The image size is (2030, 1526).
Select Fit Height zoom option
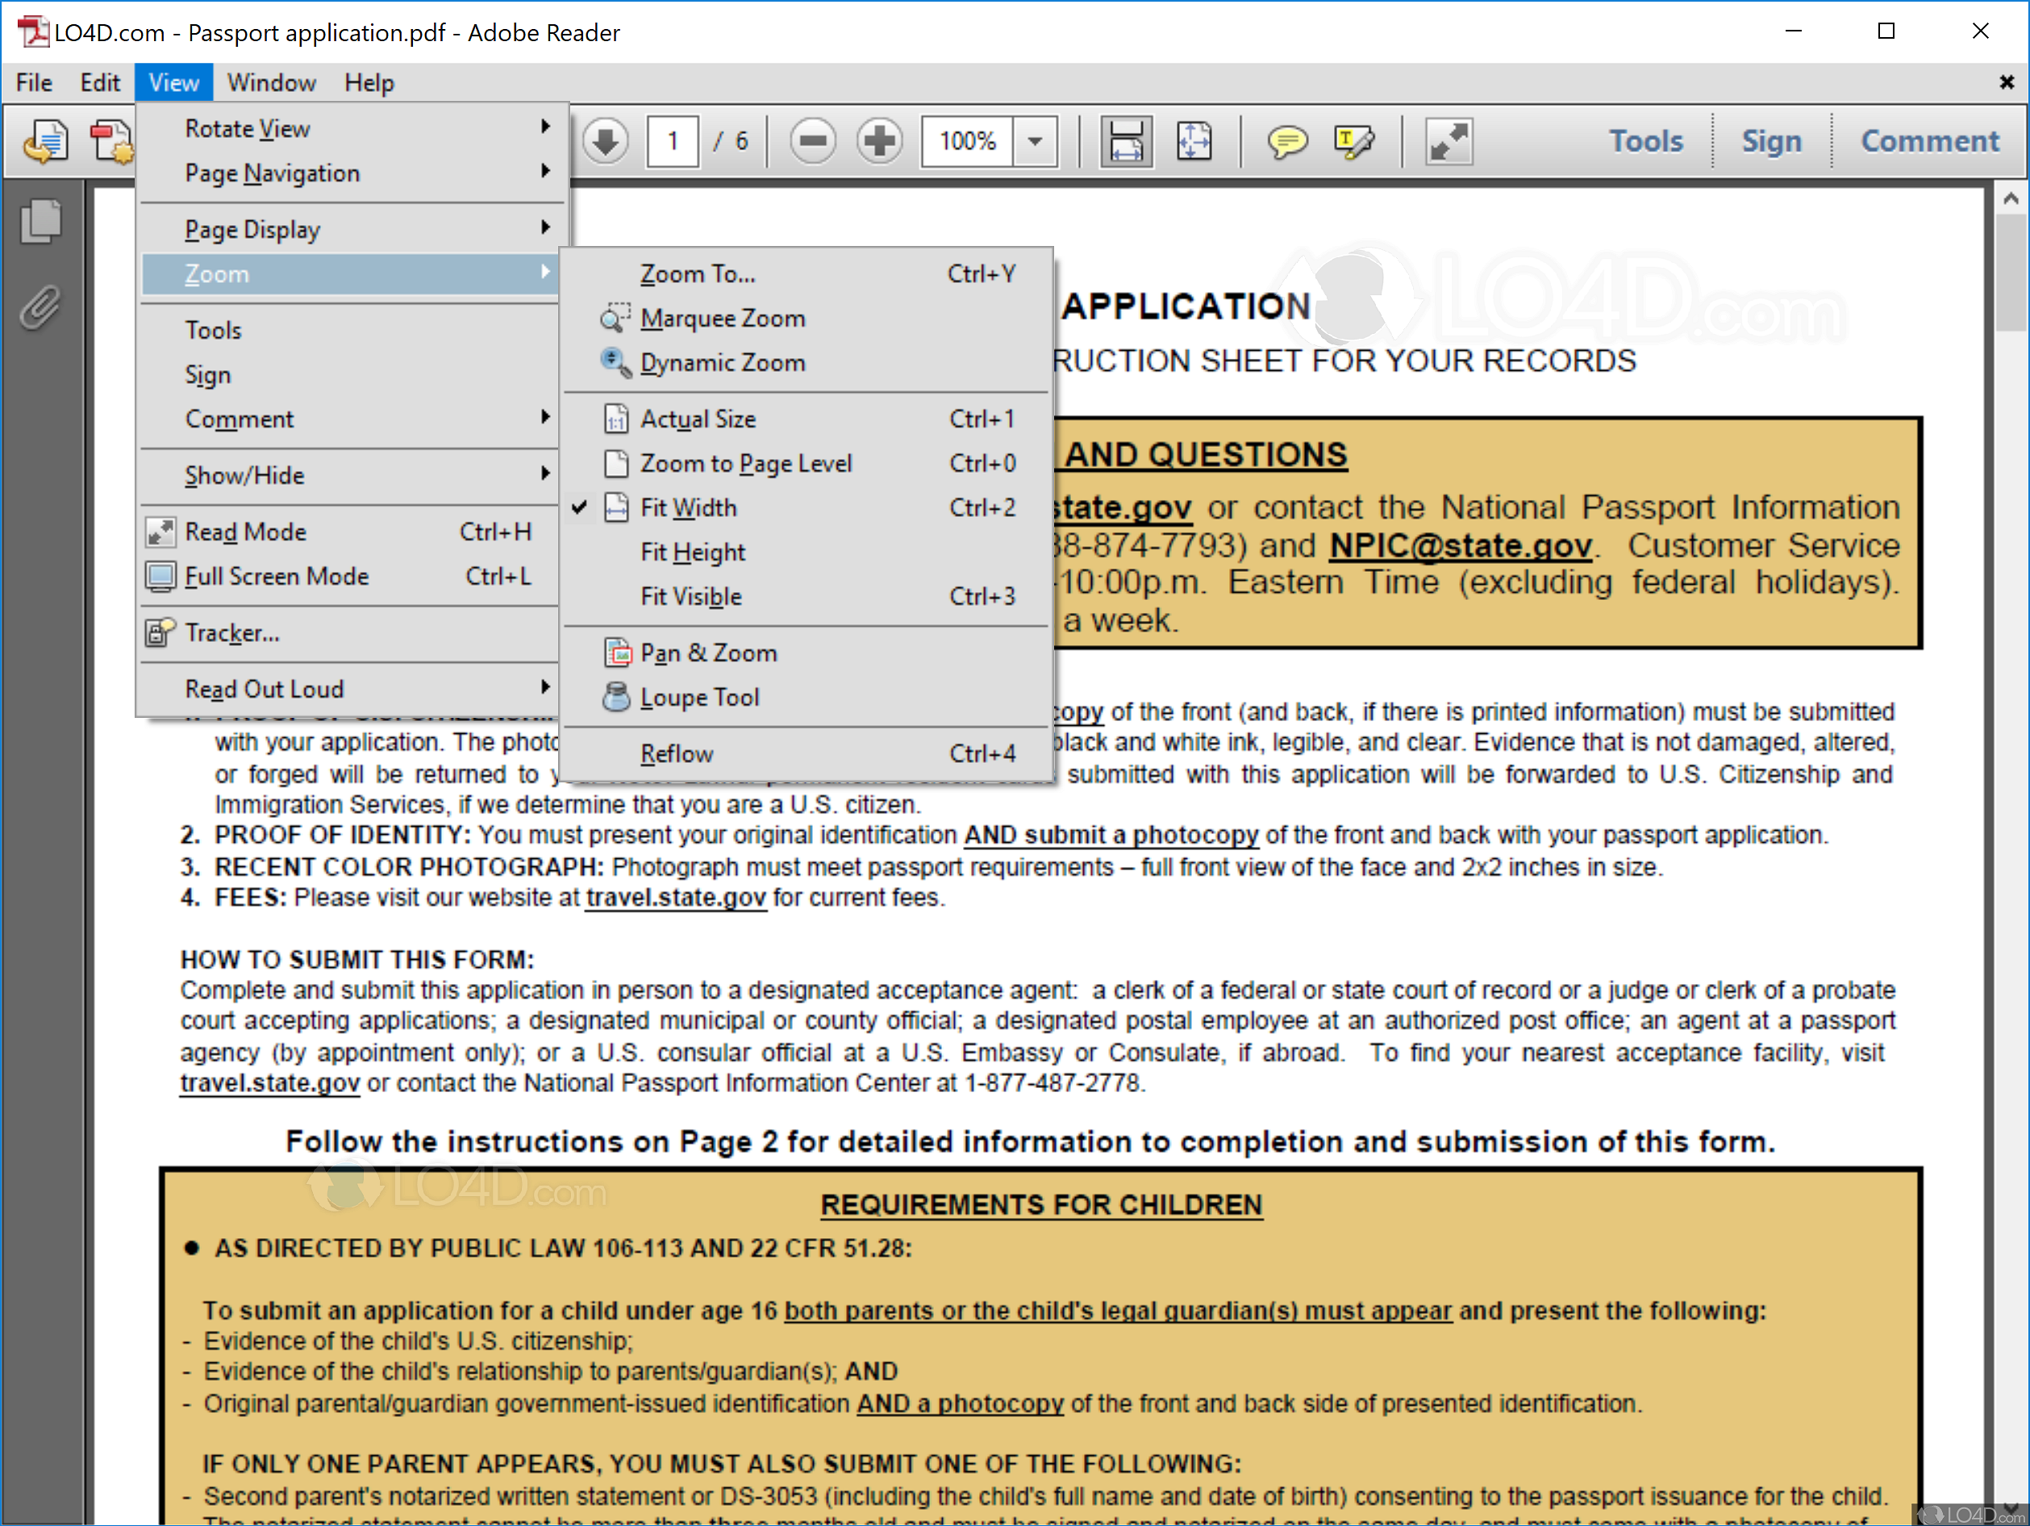(692, 552)
